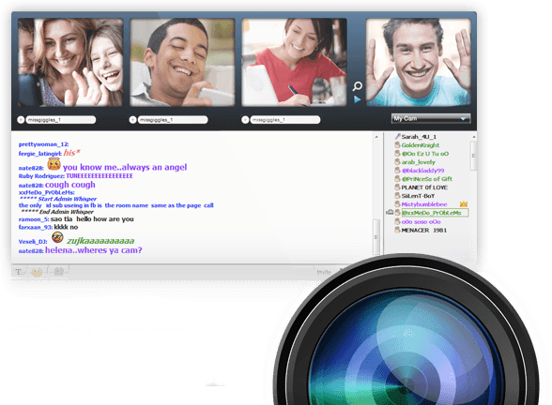The width and height of the screenshot is (552, 405).
Task: Click the 'cough cough' message
Action: click(x=70, y=185)
